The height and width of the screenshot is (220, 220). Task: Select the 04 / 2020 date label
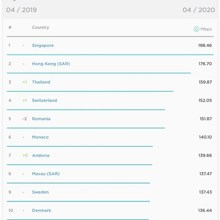pos(199,10)
